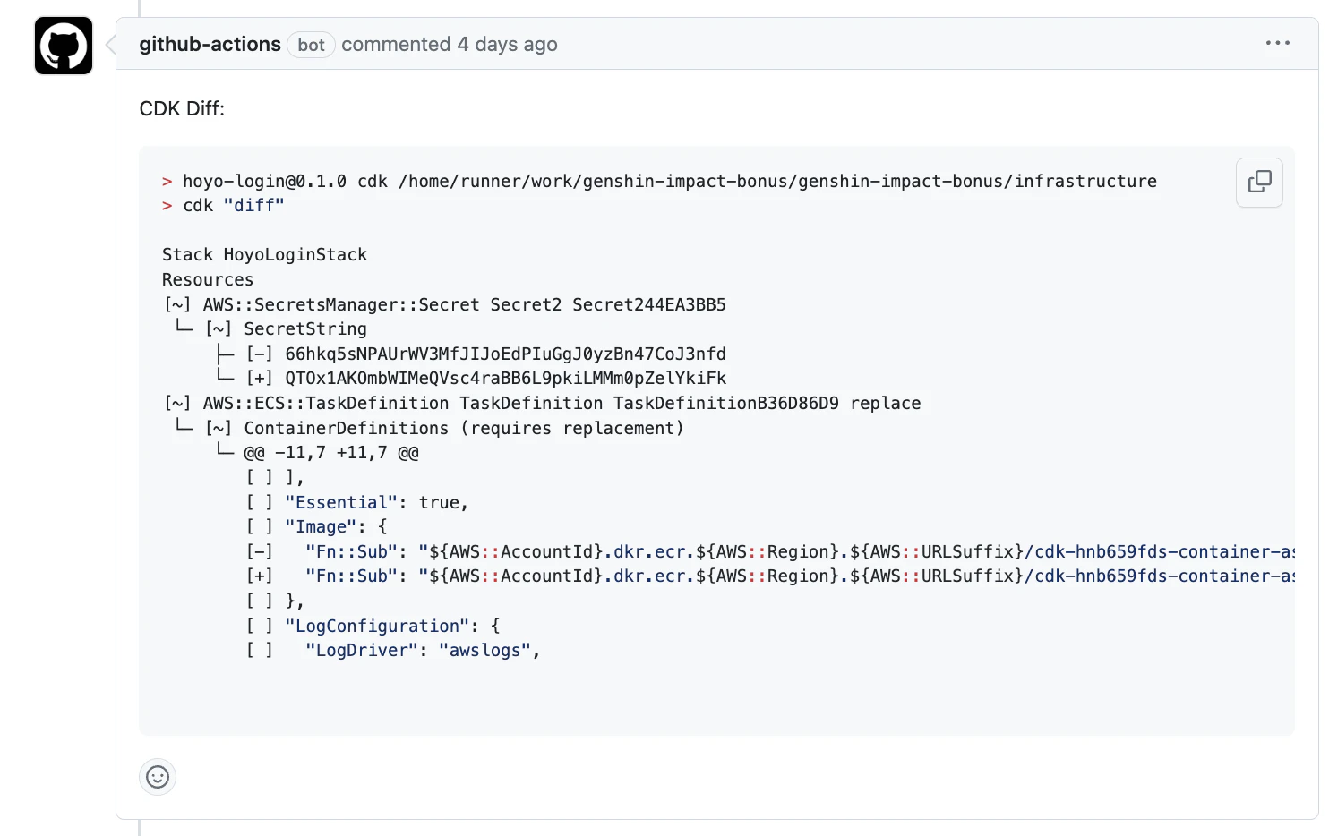
Task: Add an emoji reaction to comment
Action: click(x=158, y=777)
